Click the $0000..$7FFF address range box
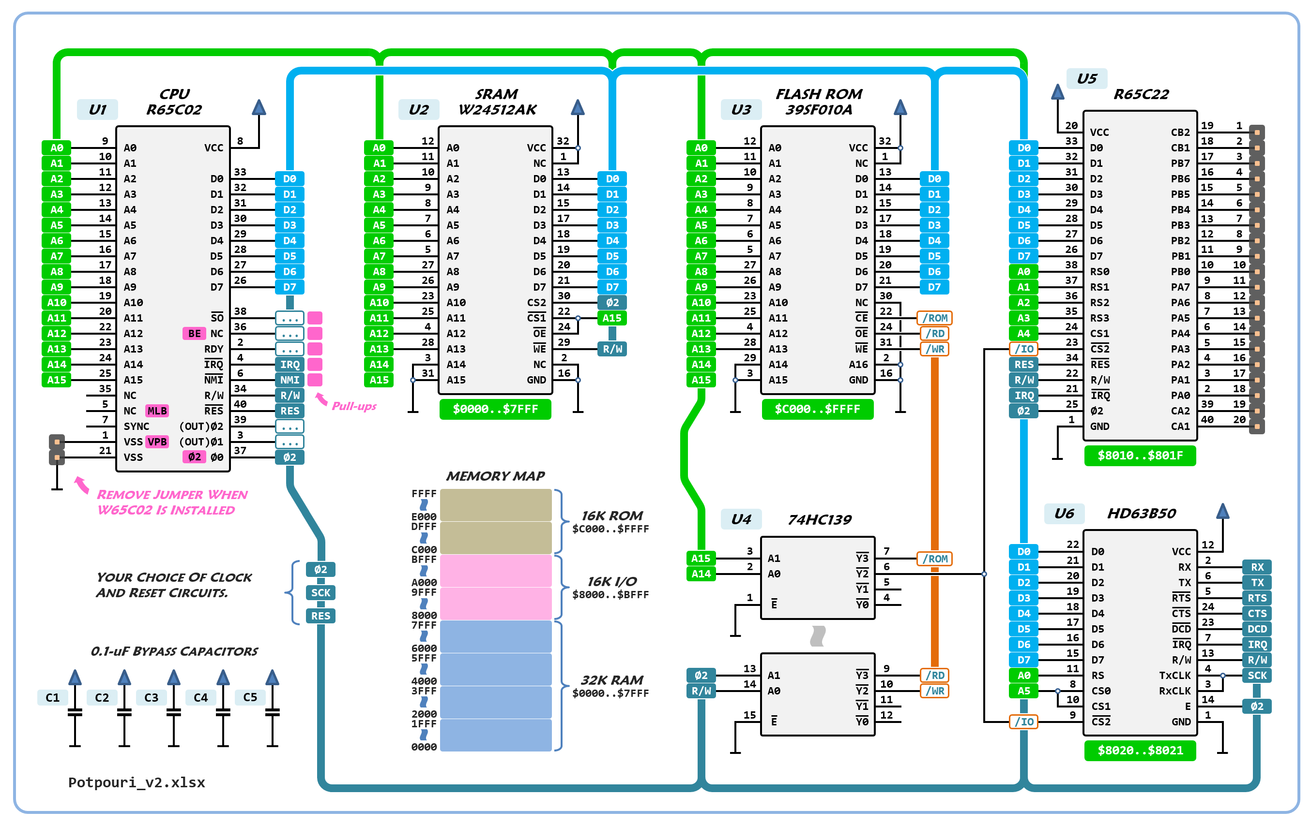1311x825 pixels. pyautogui.click(x=495, y=409)
